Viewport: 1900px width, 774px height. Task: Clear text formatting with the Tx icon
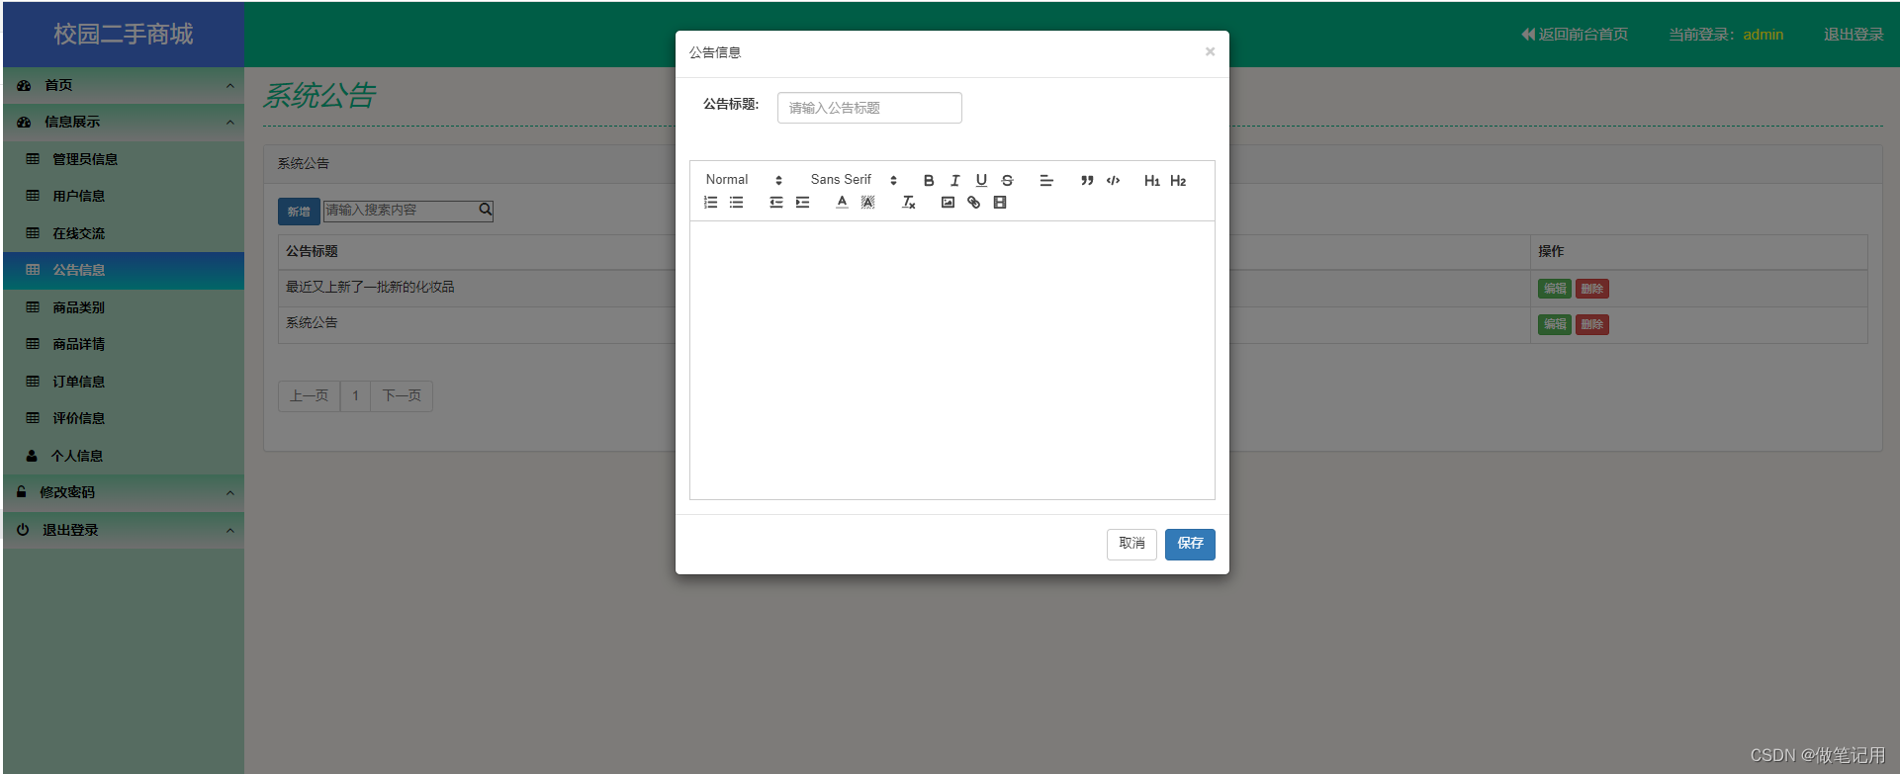click(x=908, y=202)
